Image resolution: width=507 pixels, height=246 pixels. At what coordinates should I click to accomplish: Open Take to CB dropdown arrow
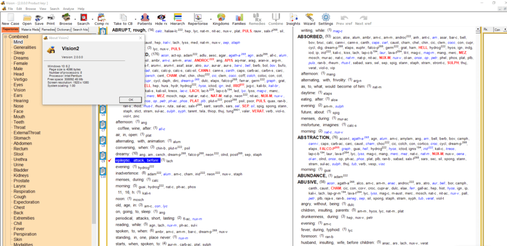(135, 18)
